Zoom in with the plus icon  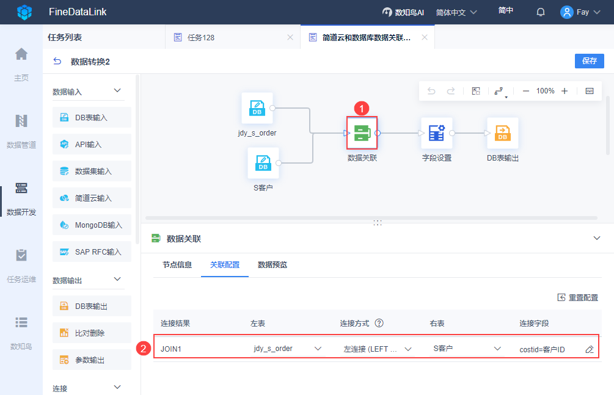click(x=565, y=91)
